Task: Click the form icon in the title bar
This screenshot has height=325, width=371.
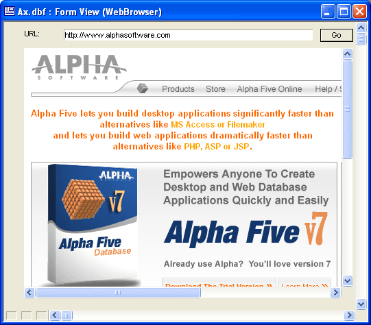Action: pyautogui.click(x=10, y=11)
